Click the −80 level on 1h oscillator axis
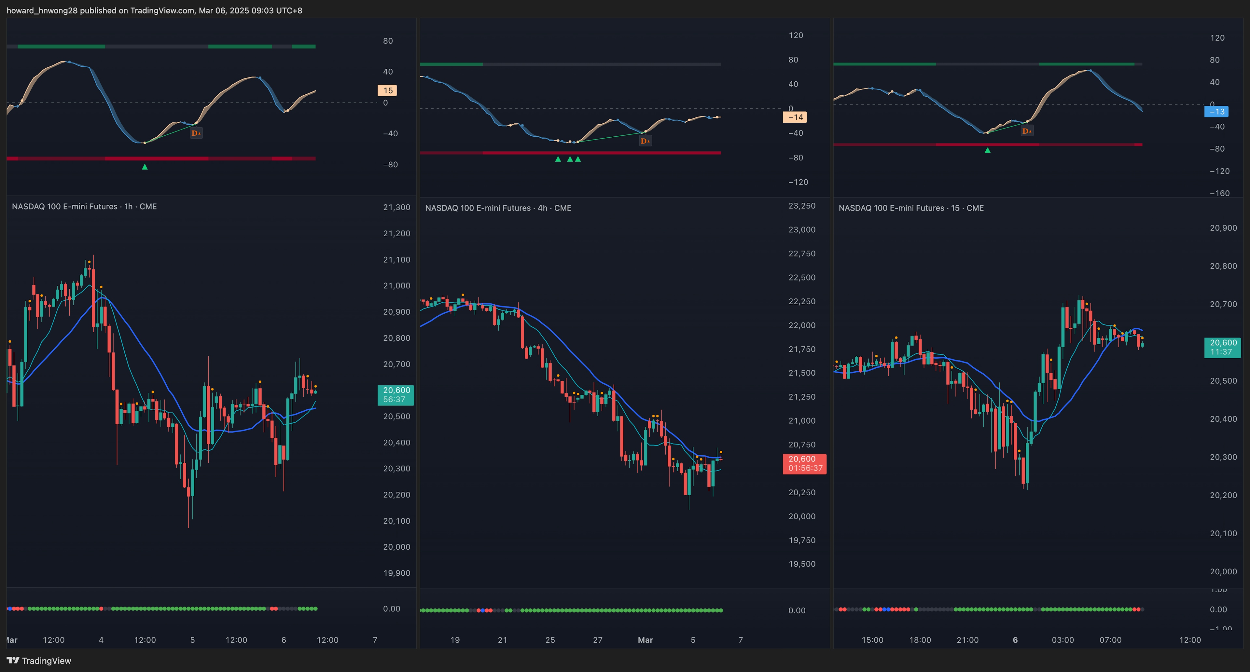 pyautogui.click(x=390, y=164)
